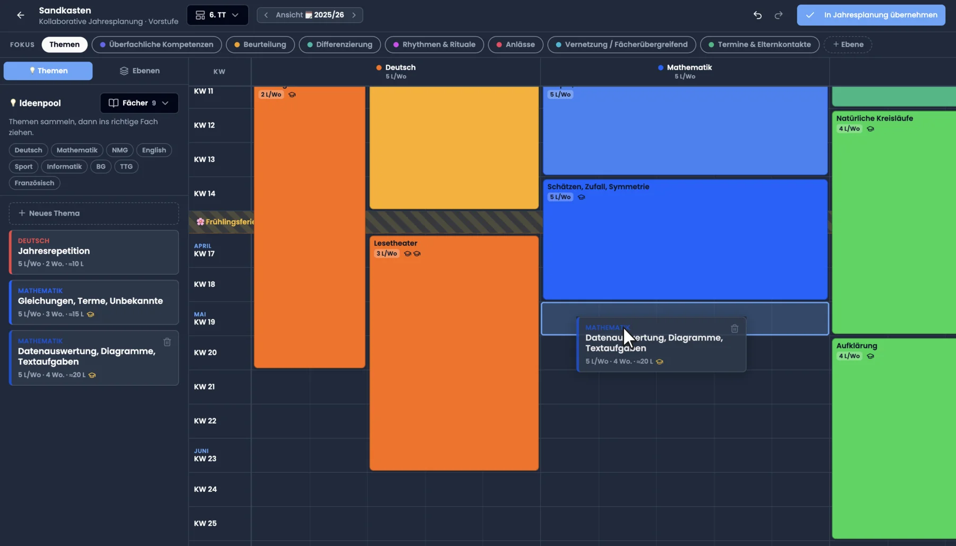This screenshot has width=956, height=546.
Task: Click In Jahresplanung übernehmen button
Action: [x=871, y=15]
